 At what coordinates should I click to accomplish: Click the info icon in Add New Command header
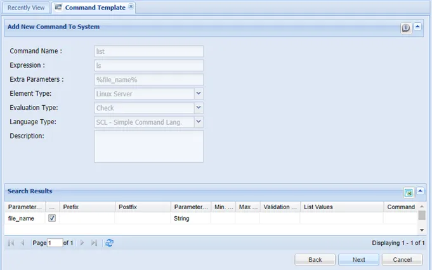click(407, 28)
